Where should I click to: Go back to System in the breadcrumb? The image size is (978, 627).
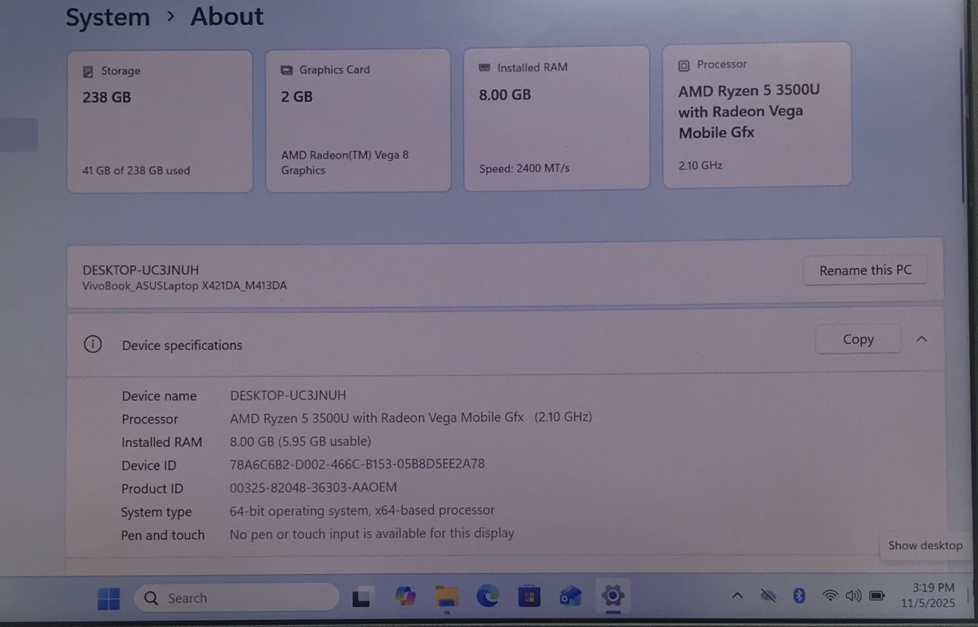(x=108, y=17)
